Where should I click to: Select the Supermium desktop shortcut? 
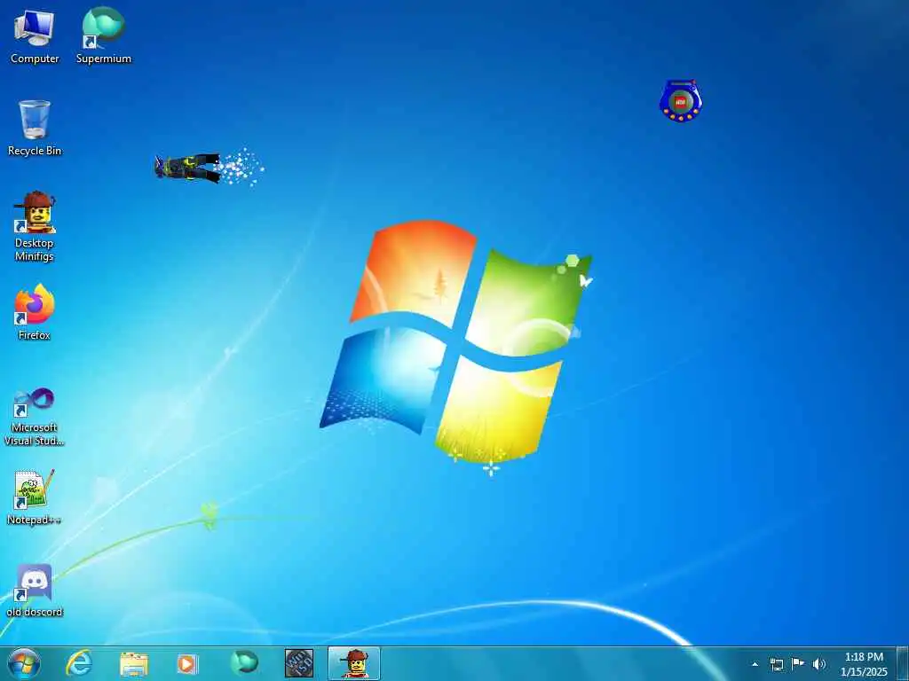pyautogui.click(x=104, y=36)
